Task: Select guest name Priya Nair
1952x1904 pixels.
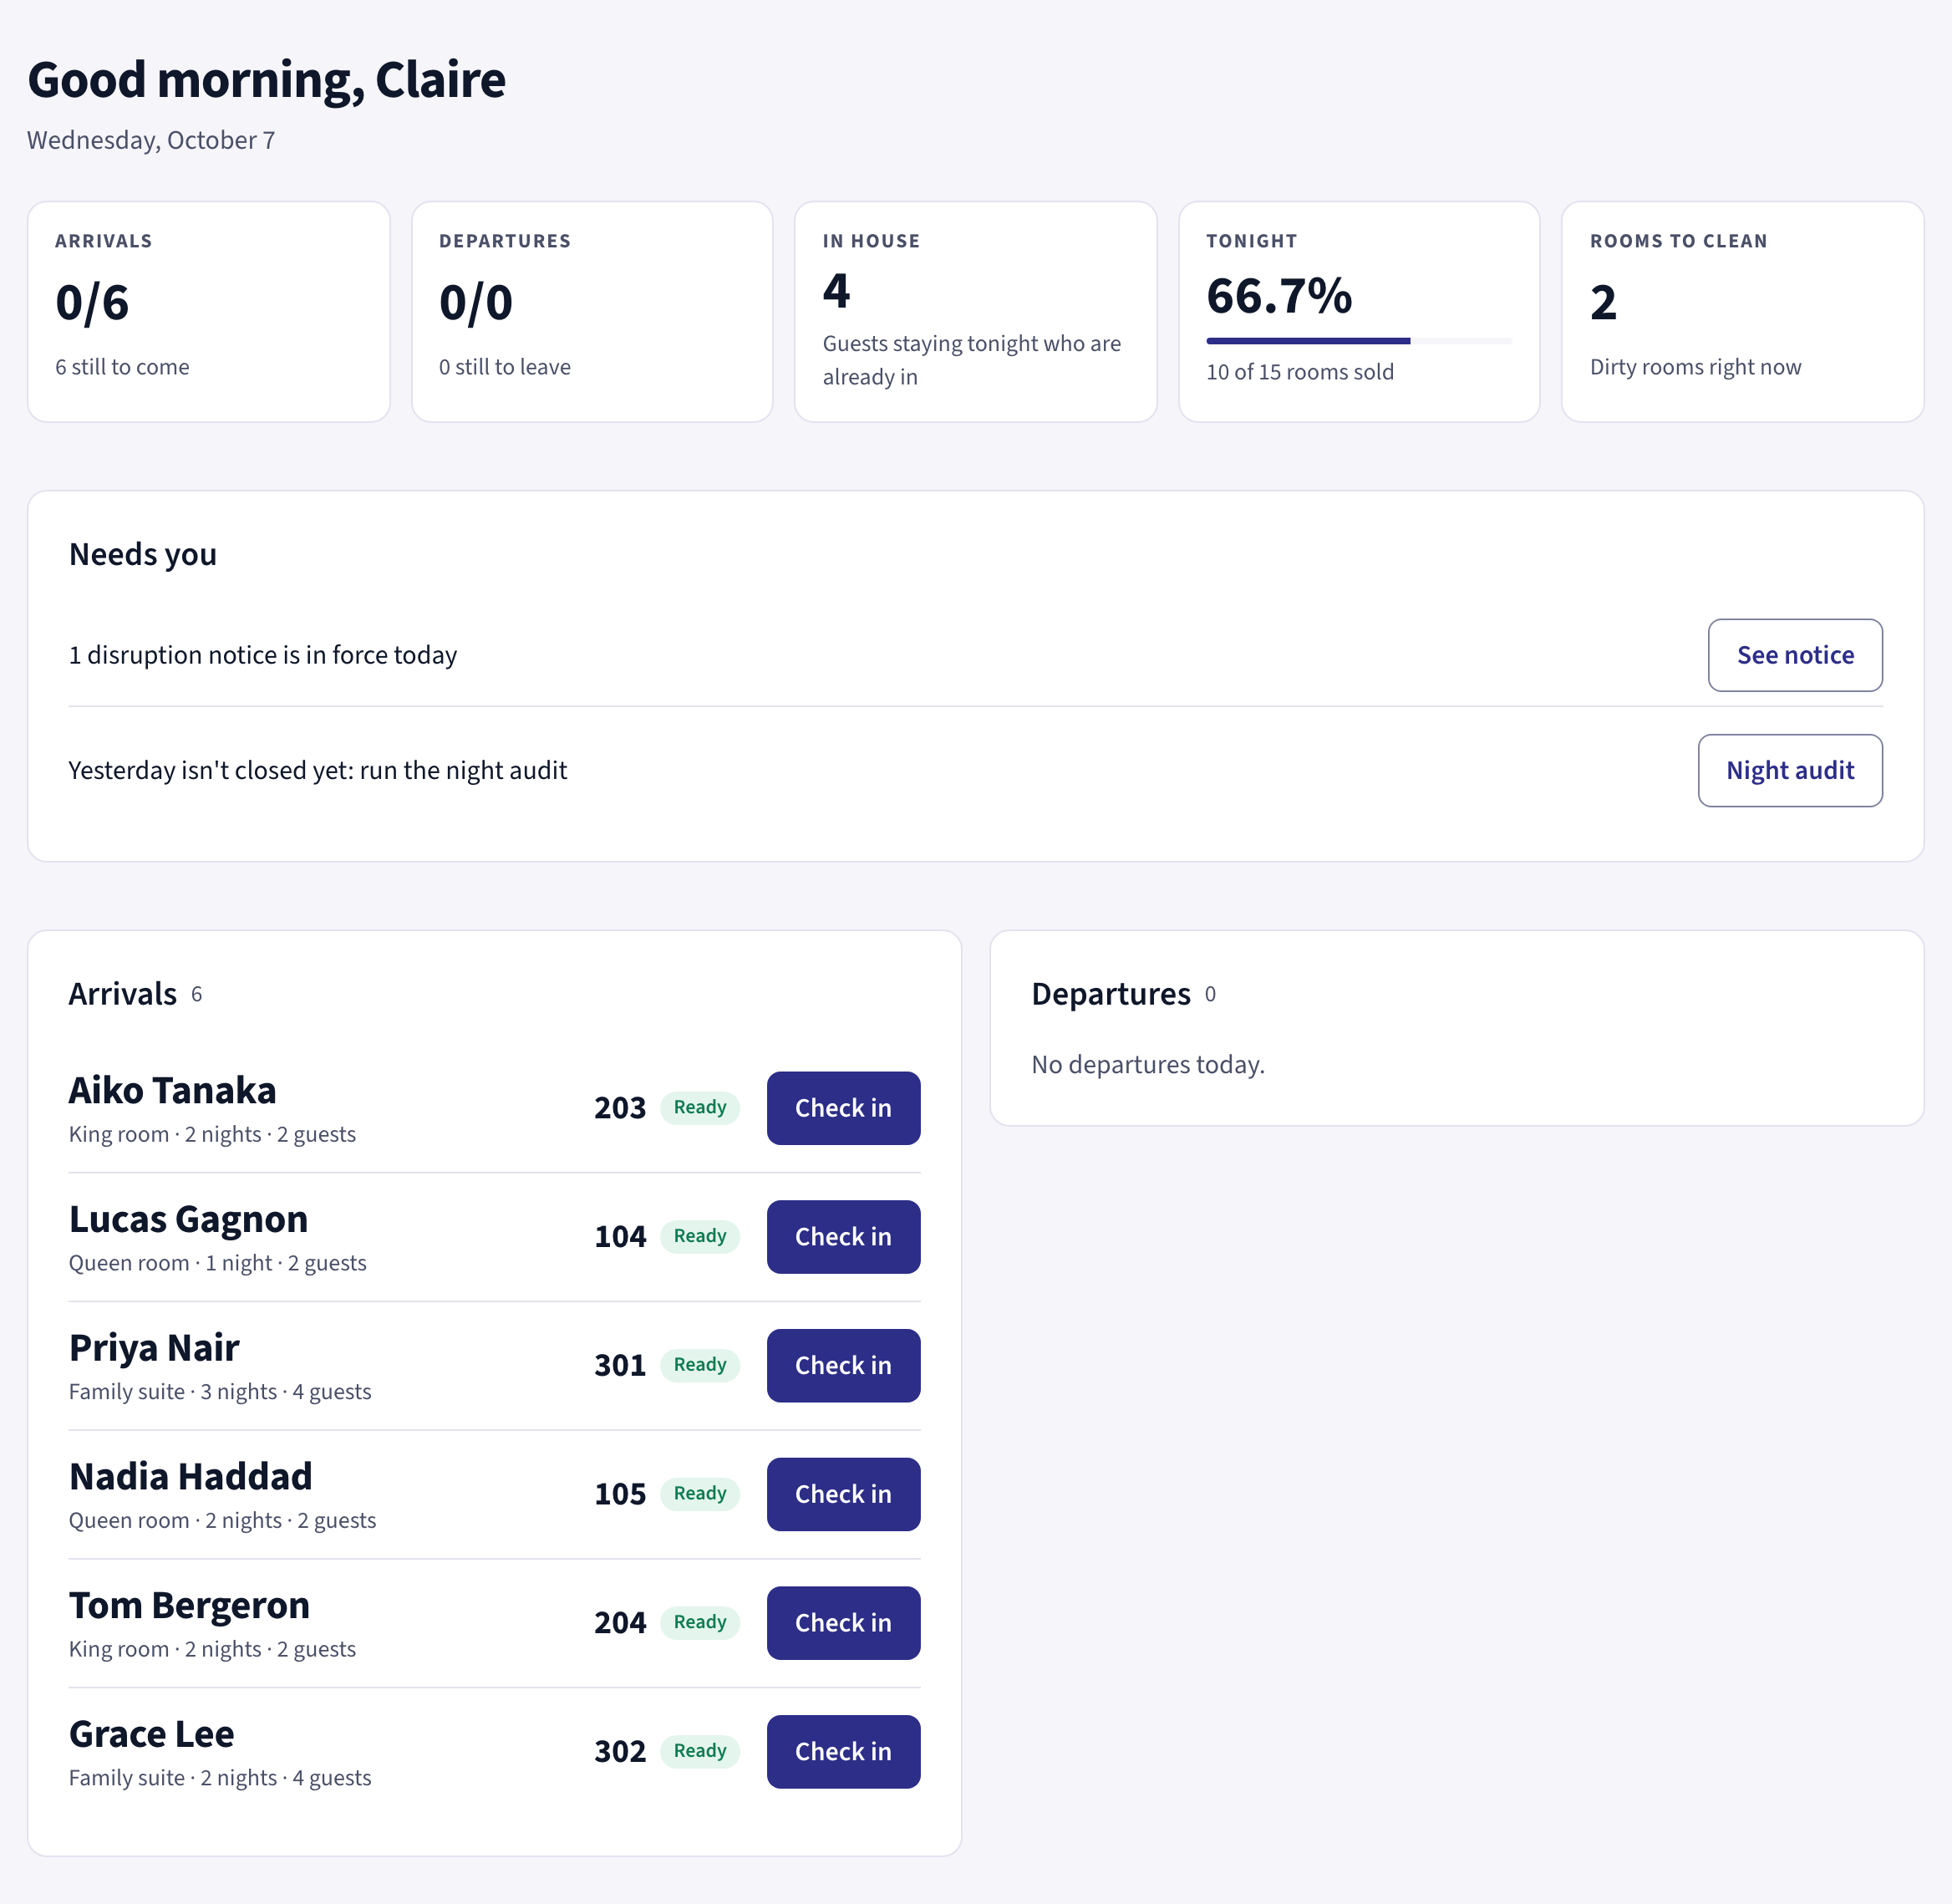Action: tap(154, 1348)
